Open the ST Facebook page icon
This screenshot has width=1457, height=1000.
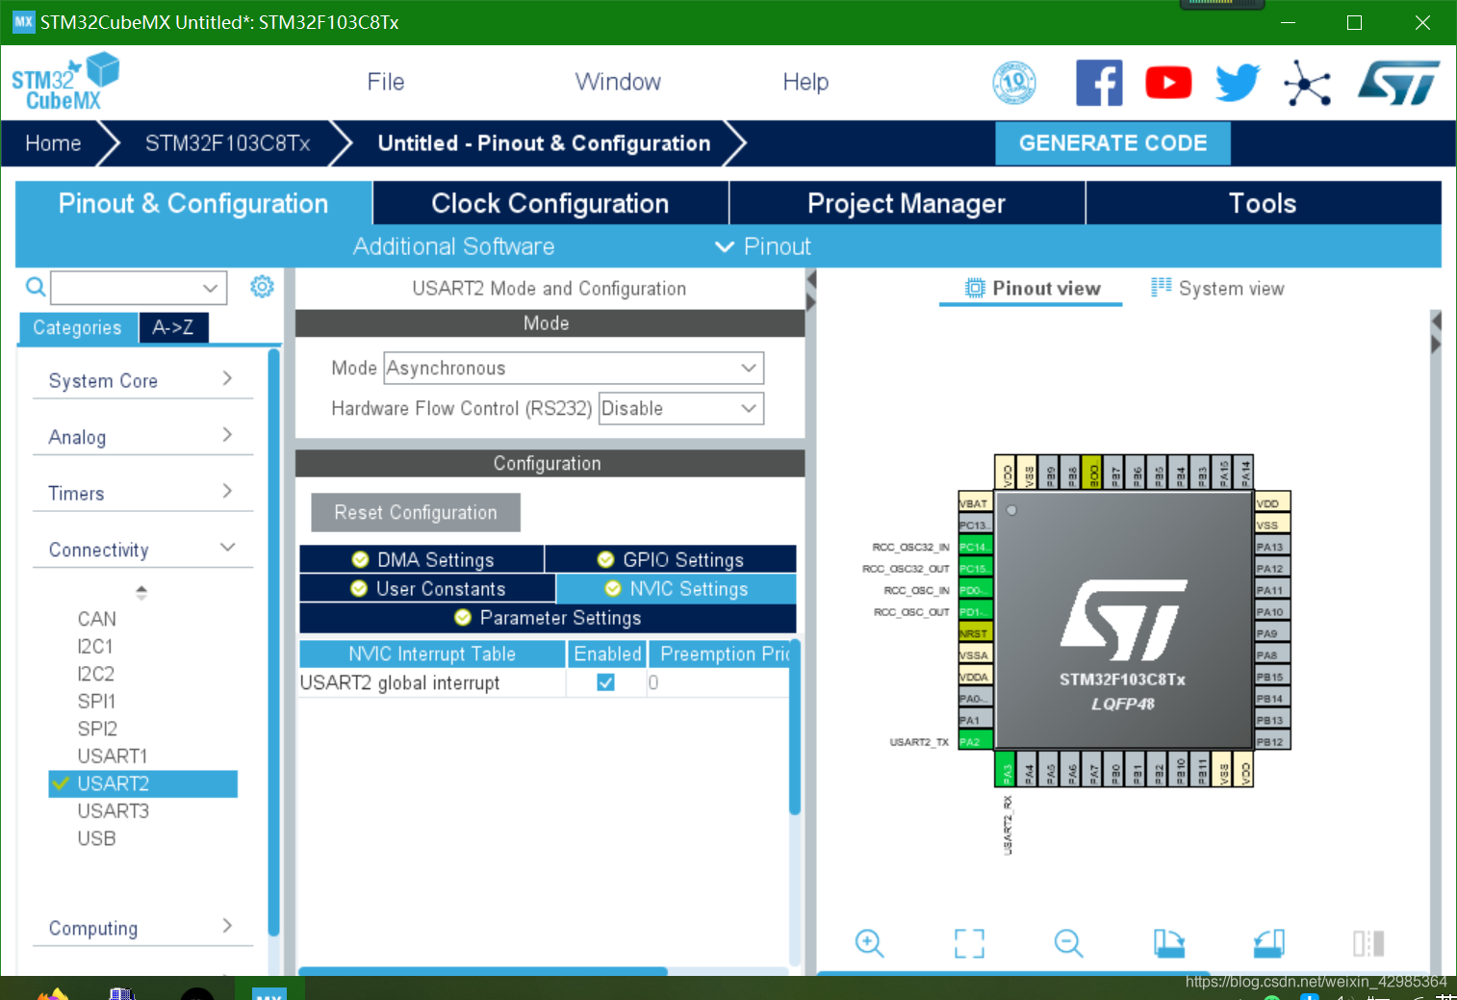point(1099,83)
